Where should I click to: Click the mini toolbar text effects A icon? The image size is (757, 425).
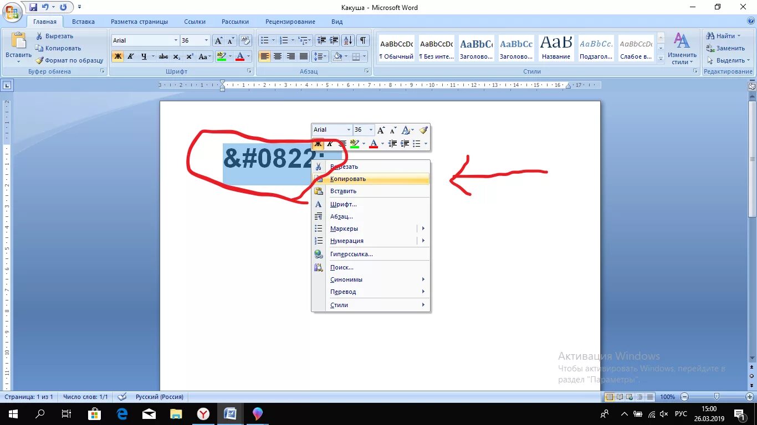(406, 130)
